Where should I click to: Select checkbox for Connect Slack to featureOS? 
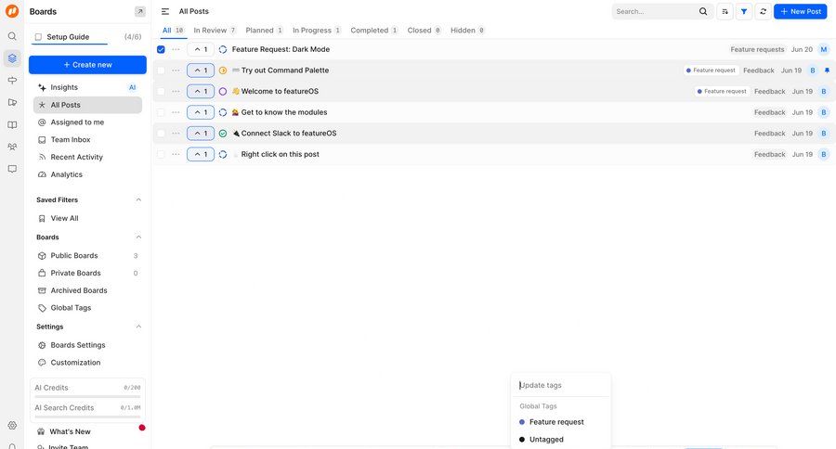[161, 134]
